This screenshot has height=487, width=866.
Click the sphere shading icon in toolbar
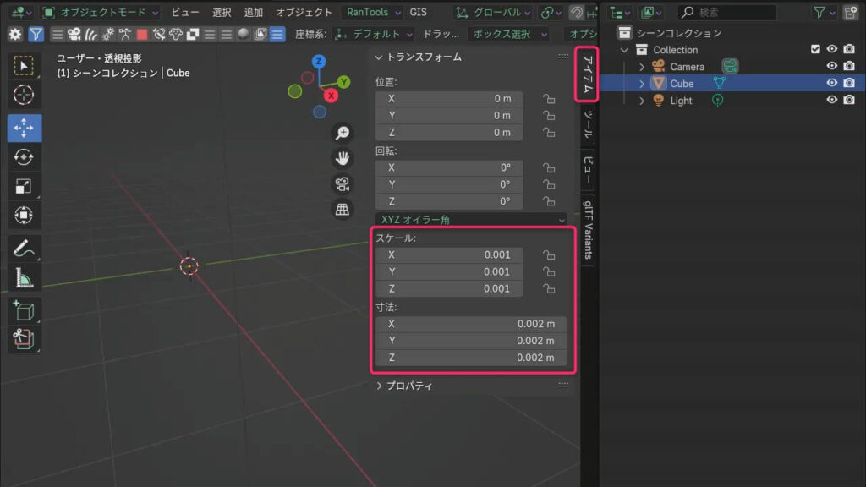[x=243, y=34]
